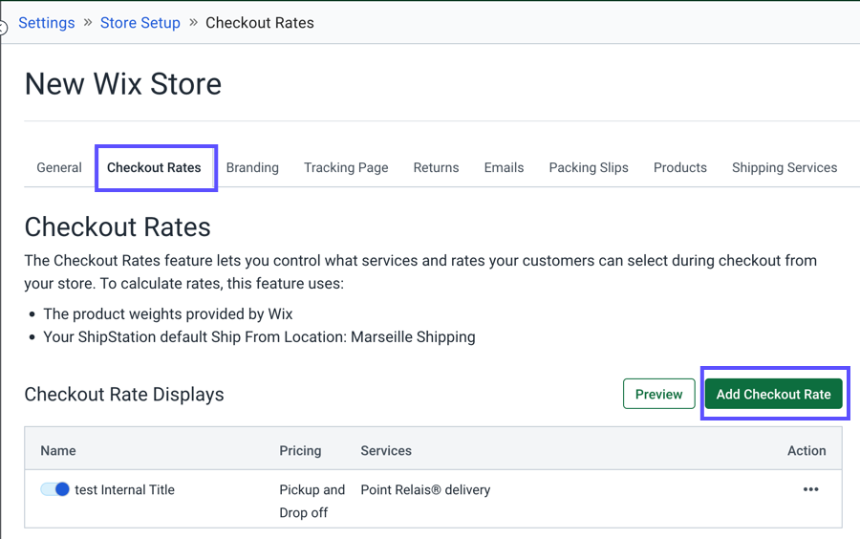Toggle off the test Internal Title rate

54,489
